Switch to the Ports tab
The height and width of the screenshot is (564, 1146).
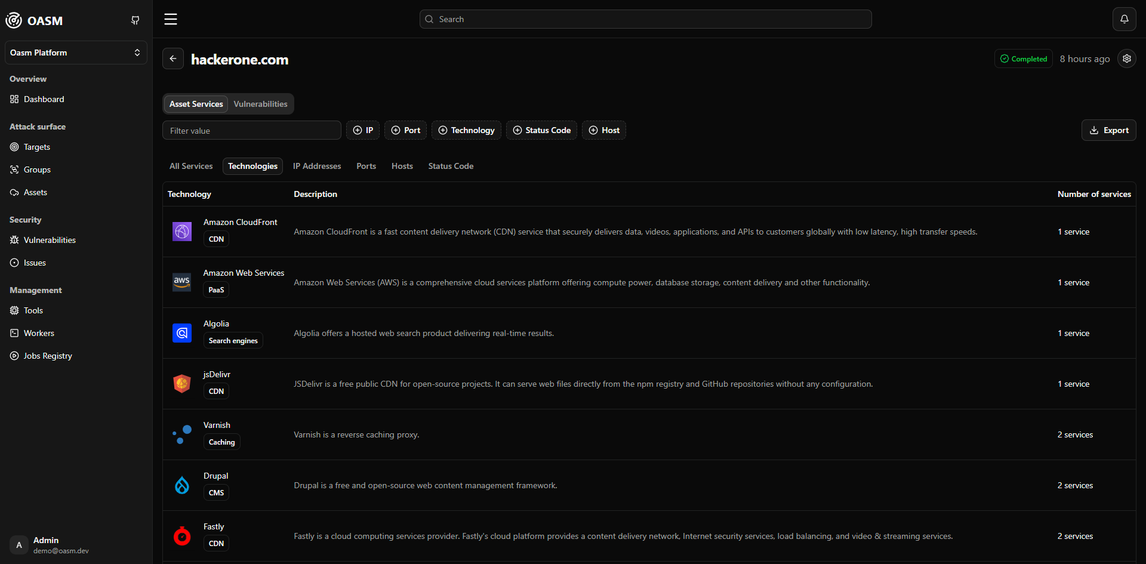(366, 166)
